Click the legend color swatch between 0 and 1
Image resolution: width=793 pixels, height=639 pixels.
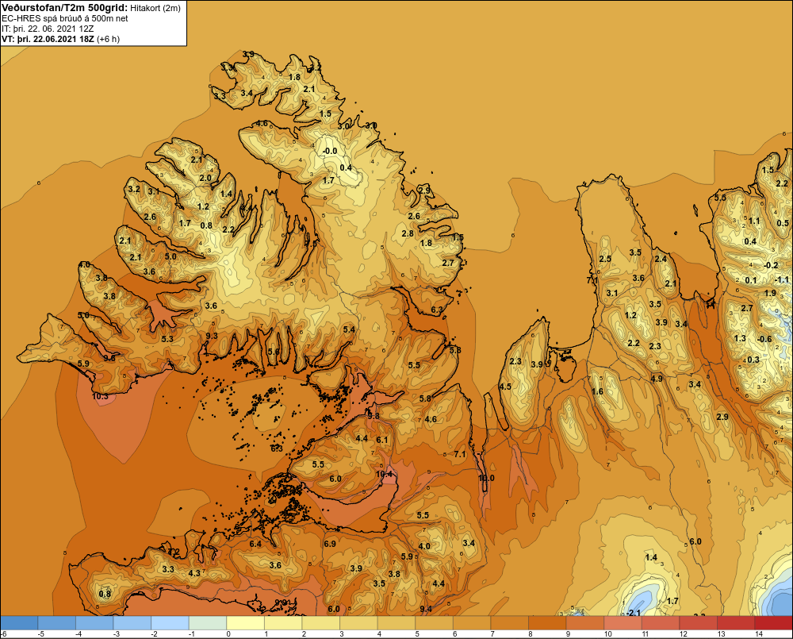pyautogui.click(x=245, y=623)
